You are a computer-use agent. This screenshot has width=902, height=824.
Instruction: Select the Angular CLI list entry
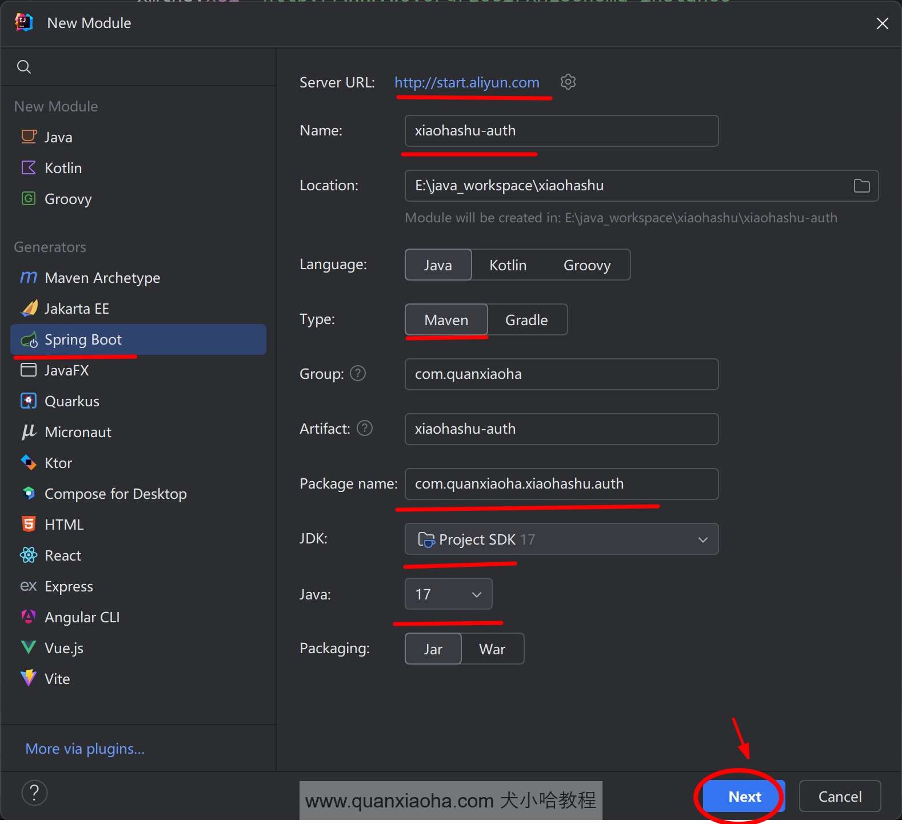(x=138, y=617)
